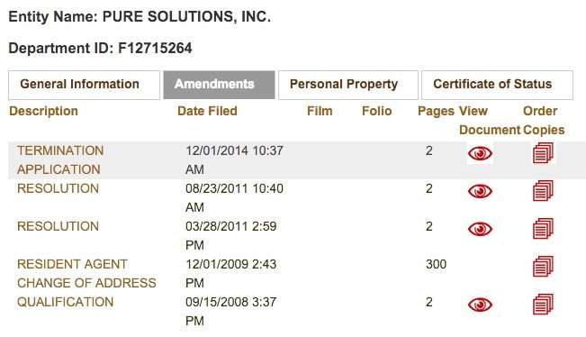Click the Description column header
This screenshot has width=586, height=337.
(43, 111)
